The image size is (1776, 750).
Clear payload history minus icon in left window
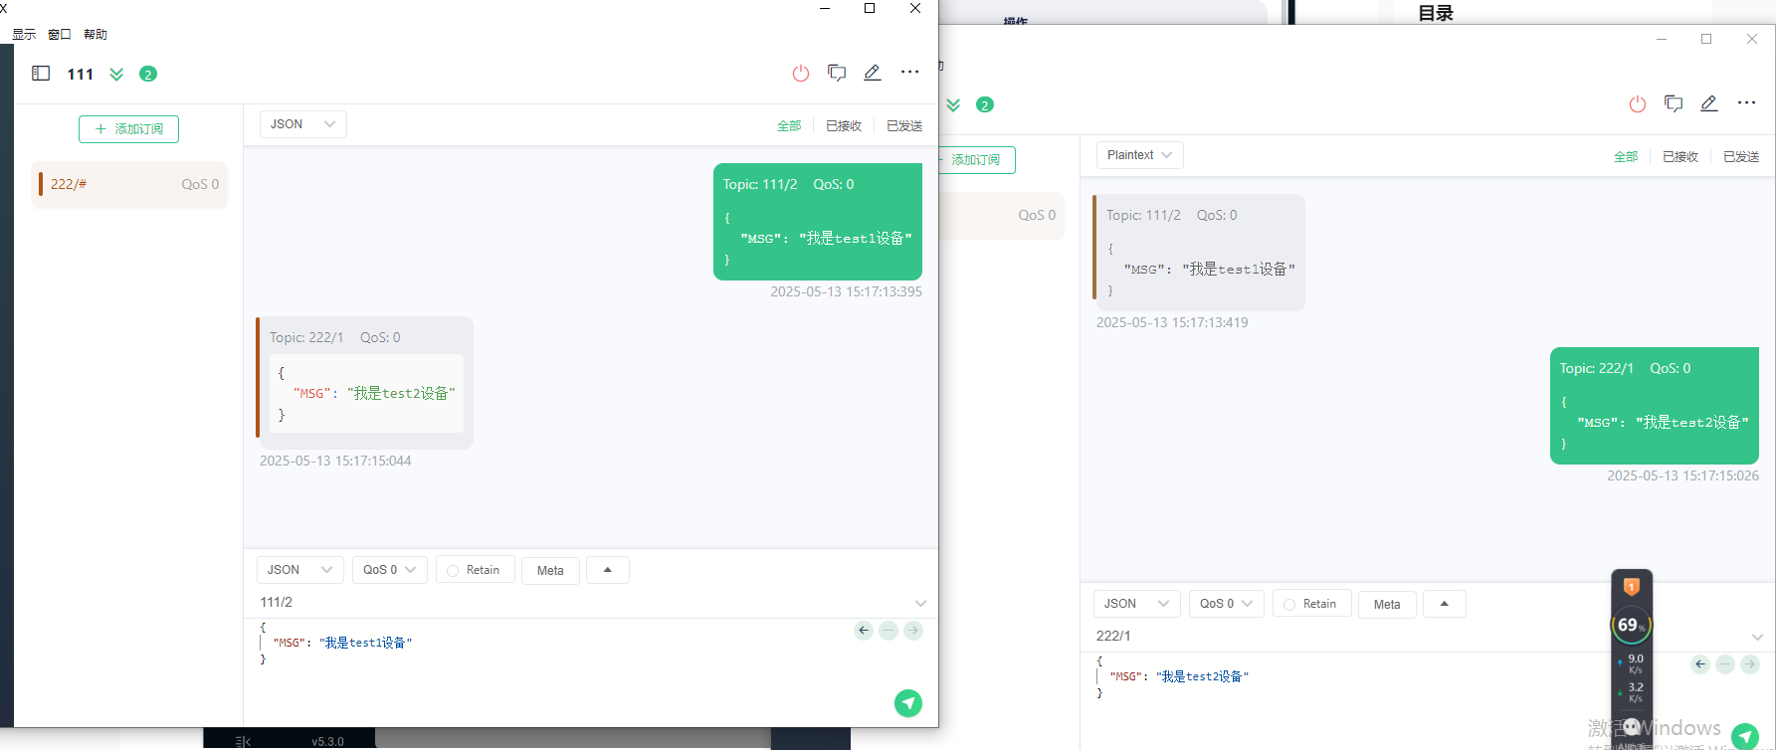point(888,631)
